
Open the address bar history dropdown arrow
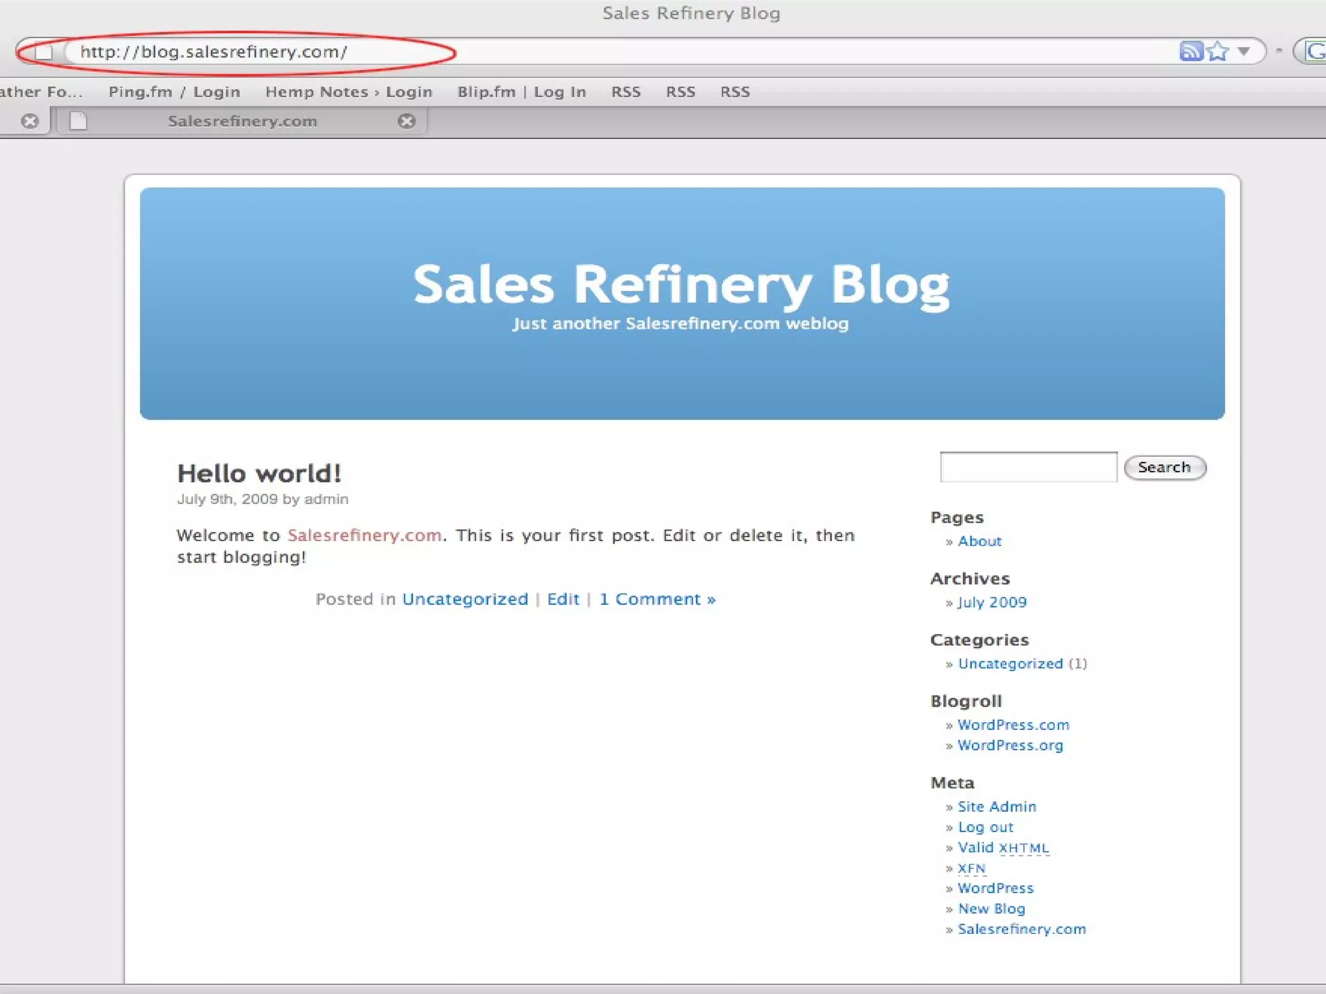click(x=1244, y=50)
